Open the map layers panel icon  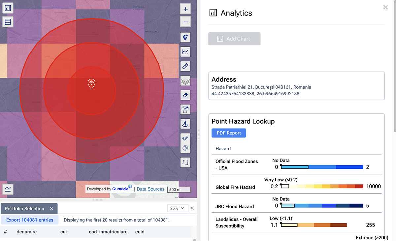[185, 80]
